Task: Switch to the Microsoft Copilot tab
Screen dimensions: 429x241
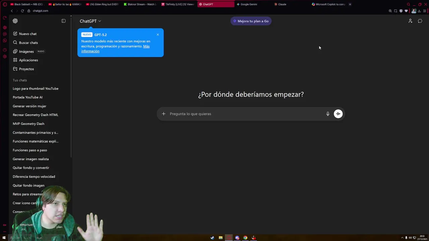Action: tap(329, 4)
